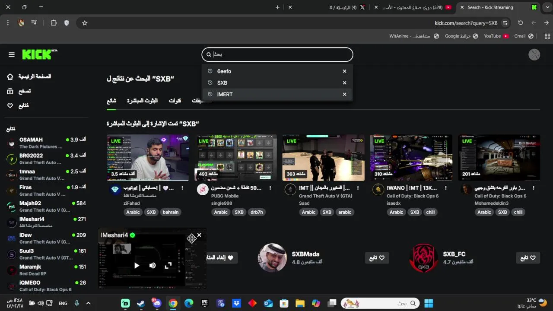The height and width of the screenshot is (311, 553).
Task: Open Windows Start menu
Action: 429,303
